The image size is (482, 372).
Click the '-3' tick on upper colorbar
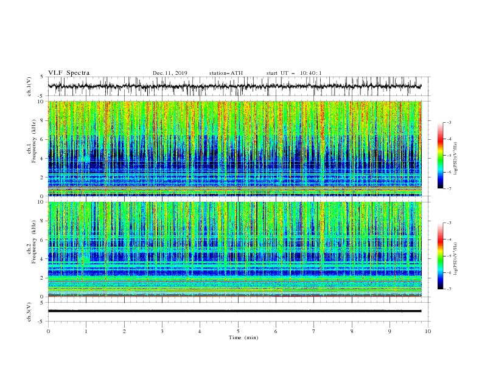(x=449, y=122)
